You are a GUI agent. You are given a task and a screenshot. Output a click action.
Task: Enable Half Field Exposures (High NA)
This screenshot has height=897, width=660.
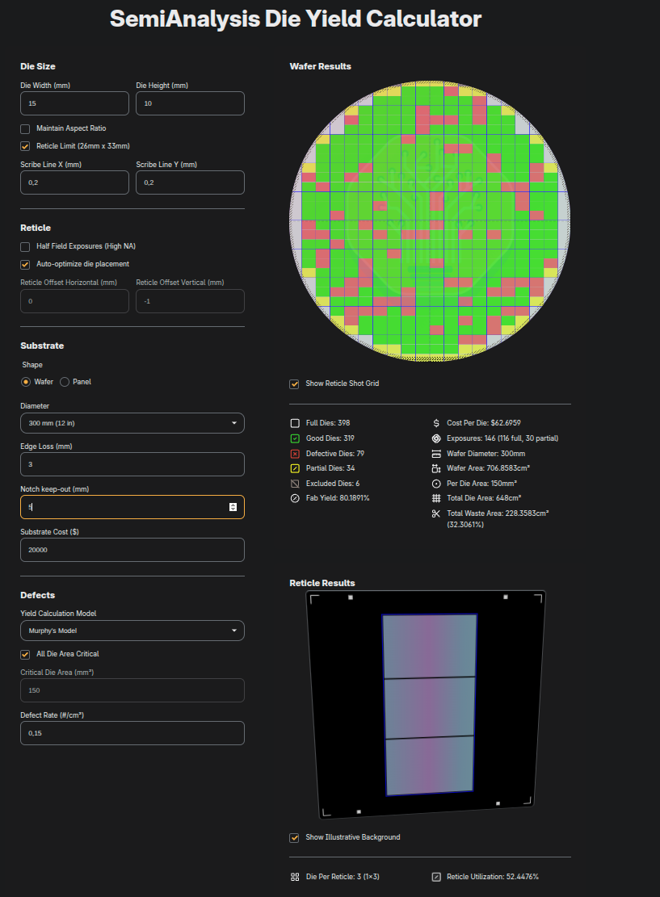[x=25, y=246]
